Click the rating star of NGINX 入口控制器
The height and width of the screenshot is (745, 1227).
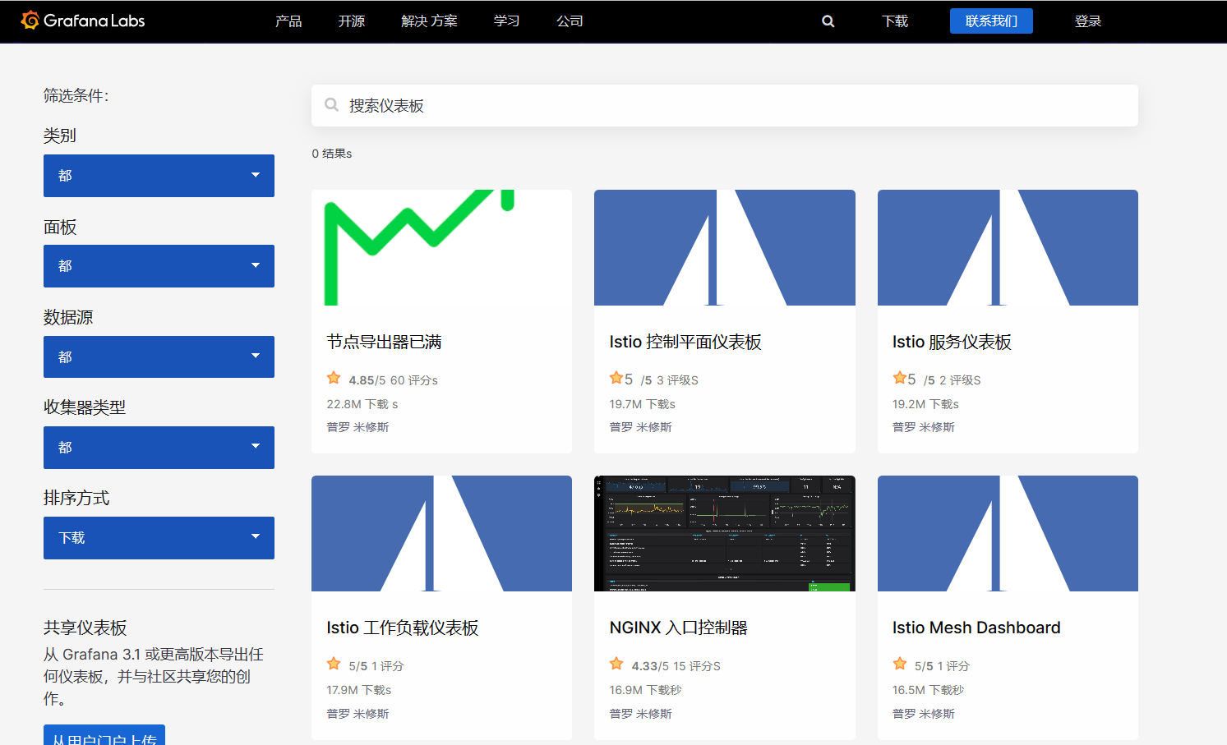pyautogui.click(x=616, y=664)
